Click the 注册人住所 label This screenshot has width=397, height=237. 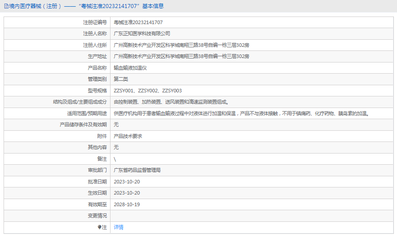click(x=95, y=45)
